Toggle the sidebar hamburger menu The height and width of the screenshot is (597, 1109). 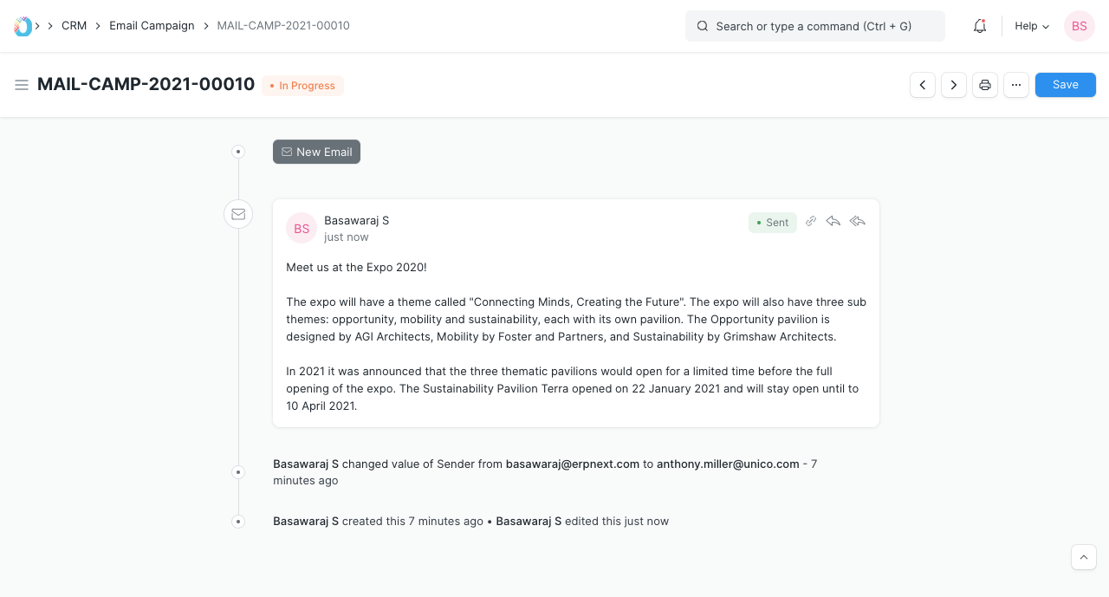click(x=22, y=85)
